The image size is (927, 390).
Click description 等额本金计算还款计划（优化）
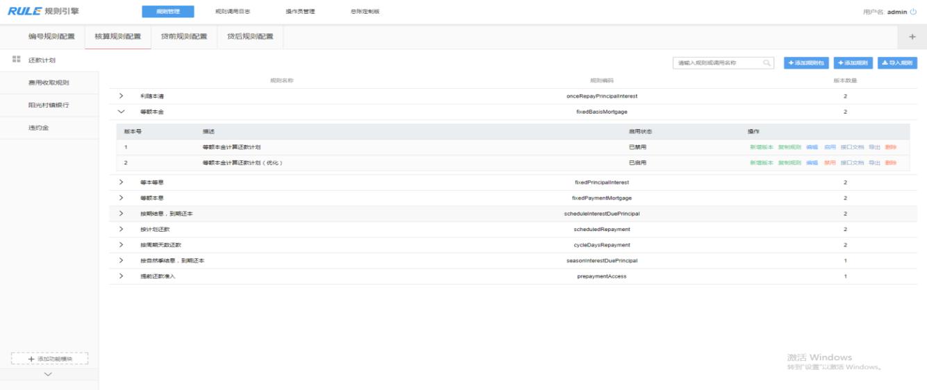click(242, 162)
